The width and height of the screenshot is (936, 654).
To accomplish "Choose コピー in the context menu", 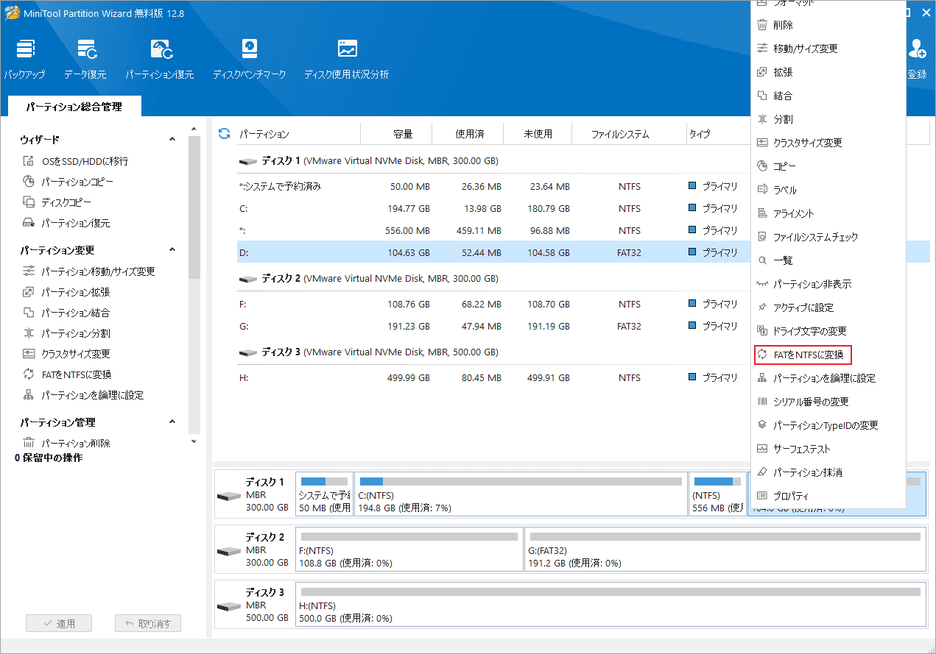I will click(828, 166).
